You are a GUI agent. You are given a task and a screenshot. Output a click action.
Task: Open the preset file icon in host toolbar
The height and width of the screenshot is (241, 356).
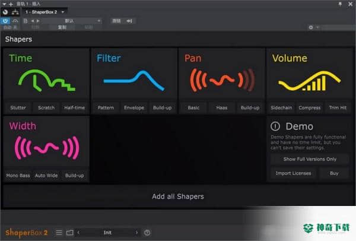coord(26,21)
